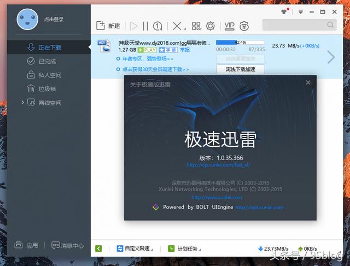Open the VIP toolbar icon

pyautogui.click(x=230, y=26)
